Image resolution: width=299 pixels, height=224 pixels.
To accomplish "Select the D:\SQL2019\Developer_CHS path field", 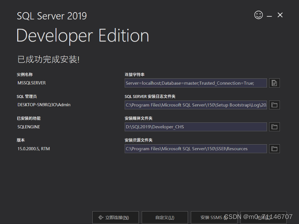I will click(x=196, y=127).
